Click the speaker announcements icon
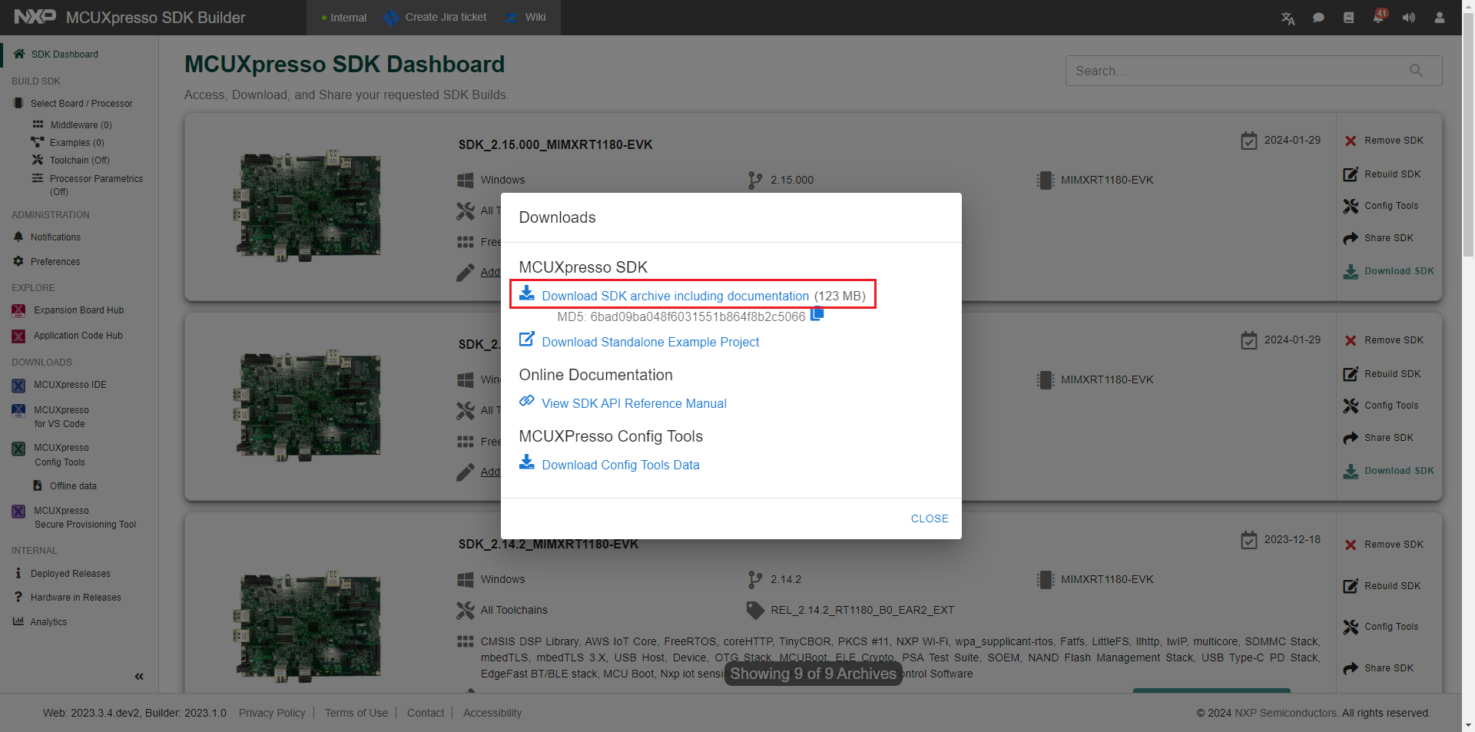Screen dimensions: 1475x732 point(1408,18)
